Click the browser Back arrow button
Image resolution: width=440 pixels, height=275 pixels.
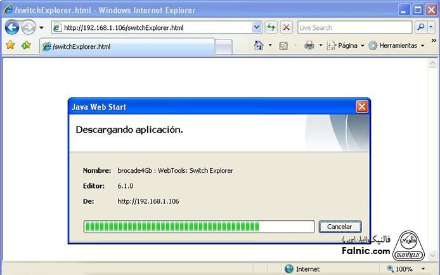click(12, 28)
